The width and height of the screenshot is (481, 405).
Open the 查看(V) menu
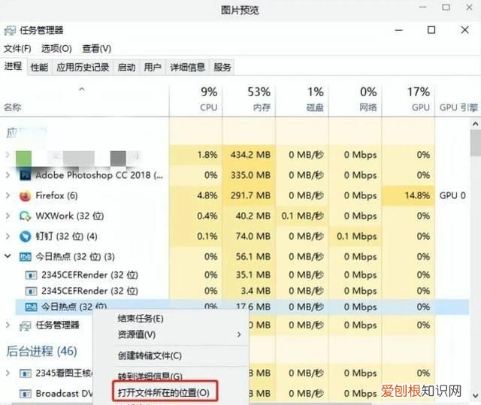tap(97, 49)
